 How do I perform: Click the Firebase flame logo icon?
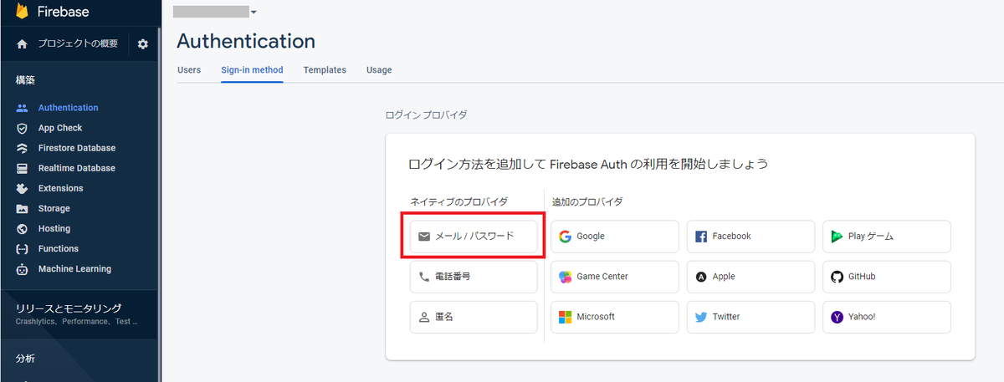tap(22, 11)
